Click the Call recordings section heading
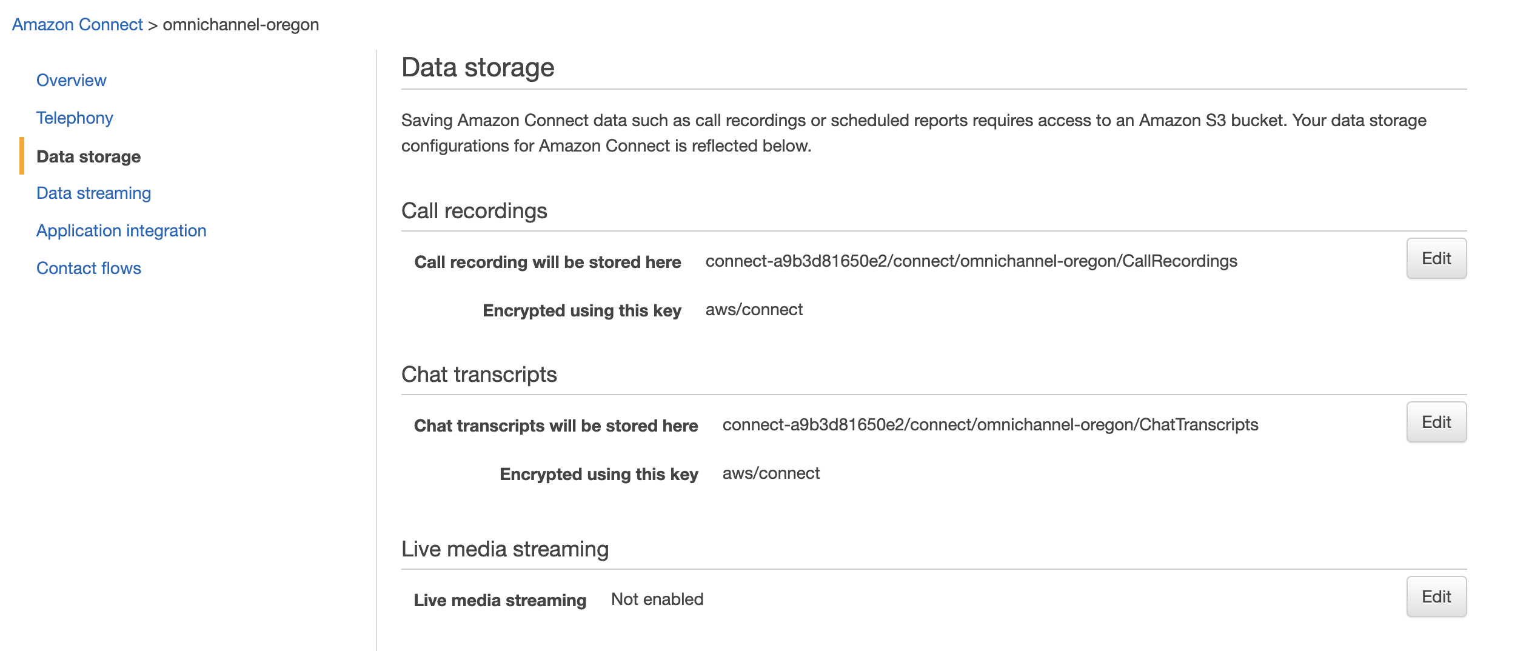This screenshot has width=1529, height=651. (x=474, y=211)
